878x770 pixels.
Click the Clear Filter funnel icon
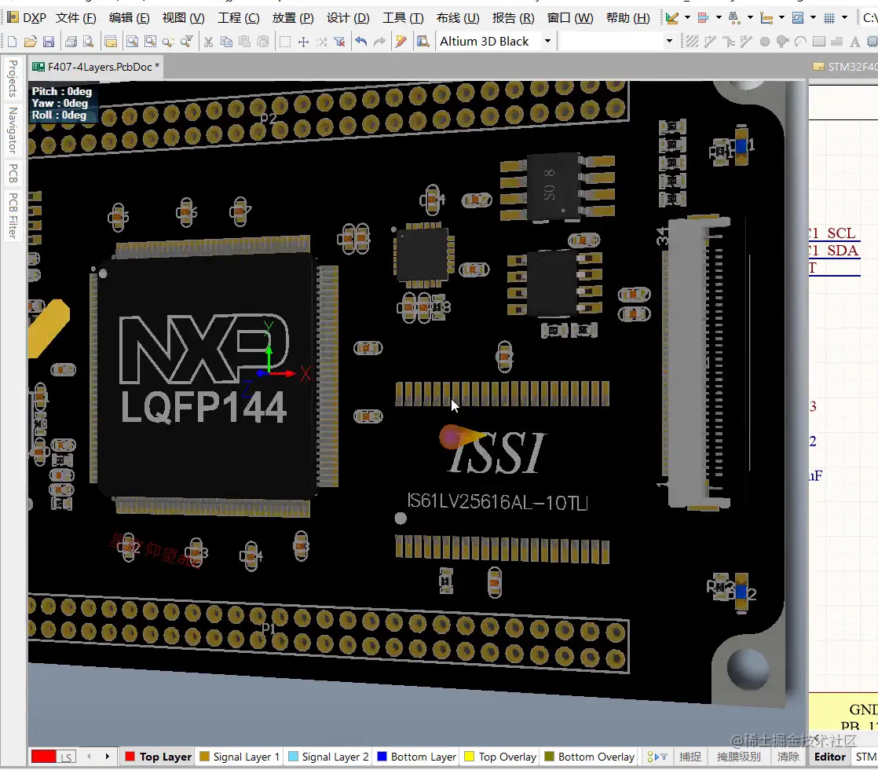coord(339,42)
